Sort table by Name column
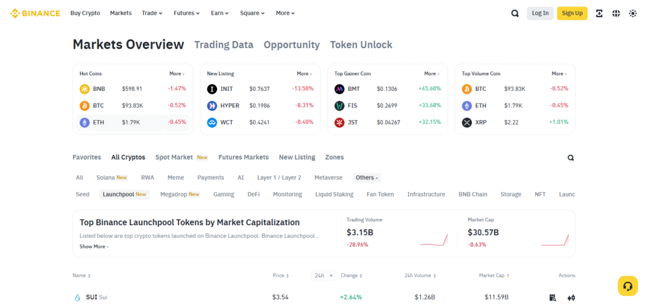 [x=82, y=276]
